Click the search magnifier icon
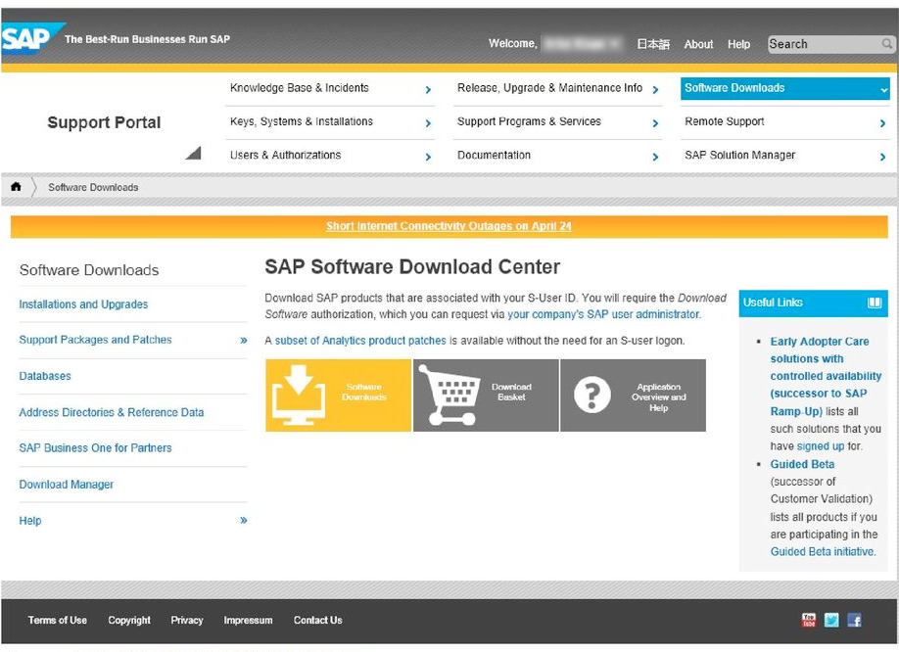Image resolution: width=899 pixels, height=652 pixels. [887, 43]
